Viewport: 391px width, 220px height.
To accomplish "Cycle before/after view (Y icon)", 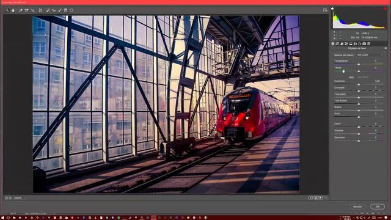I will point(310,198).
